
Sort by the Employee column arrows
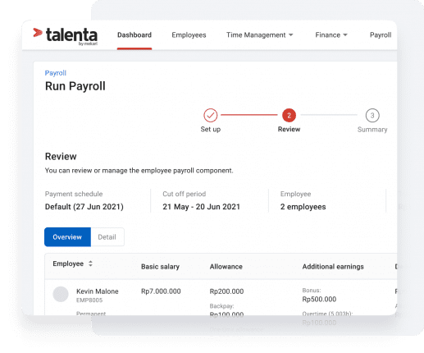(x=90, y=264)
